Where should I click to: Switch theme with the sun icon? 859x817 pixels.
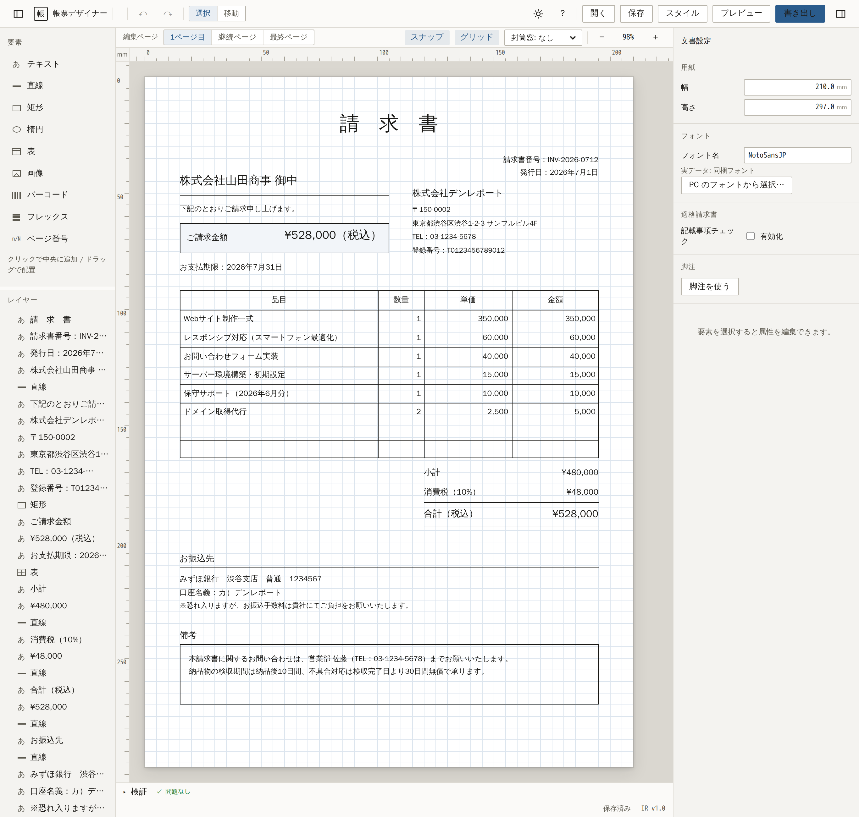click(x=538, y=14)
